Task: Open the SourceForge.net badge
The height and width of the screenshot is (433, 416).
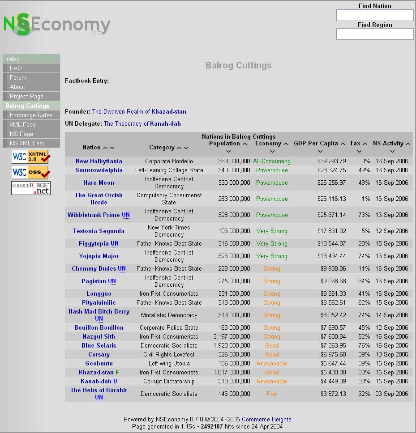Action: coord(31,188)
